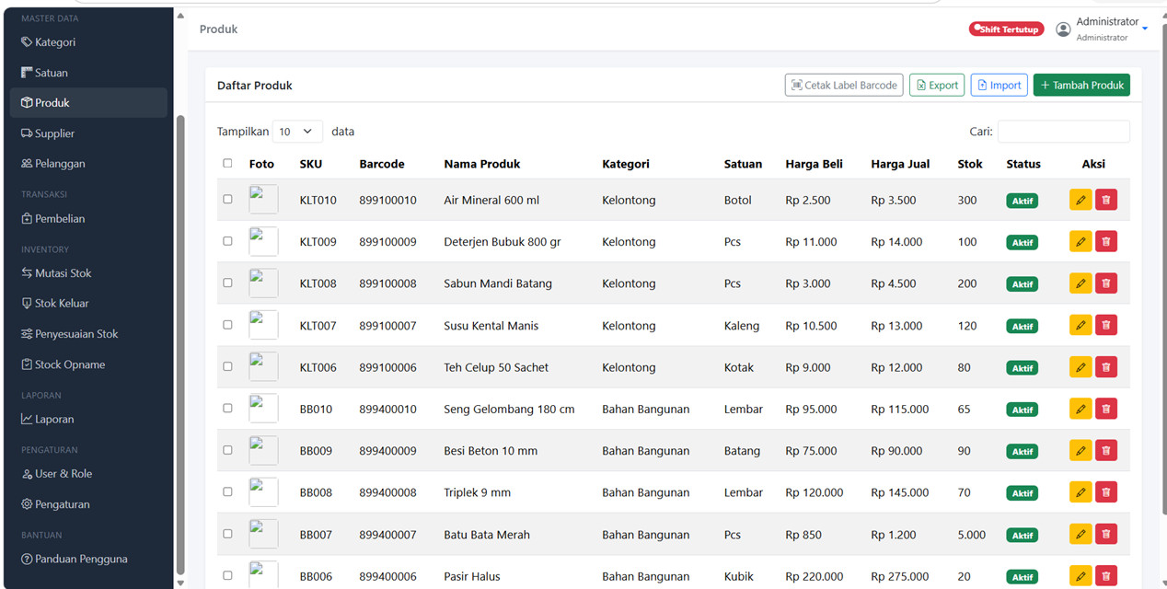Select the Produk sidebar item
The height and width of the screenshot is (589, 1167).
[x=88, y=103]
